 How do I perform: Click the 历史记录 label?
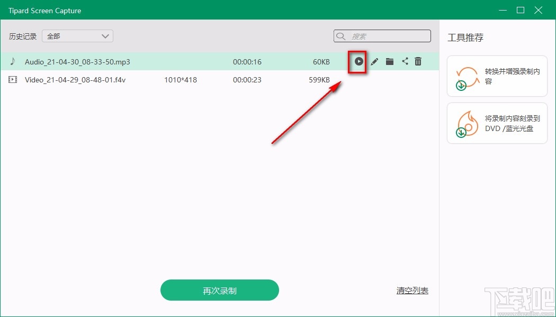point(22,36)
